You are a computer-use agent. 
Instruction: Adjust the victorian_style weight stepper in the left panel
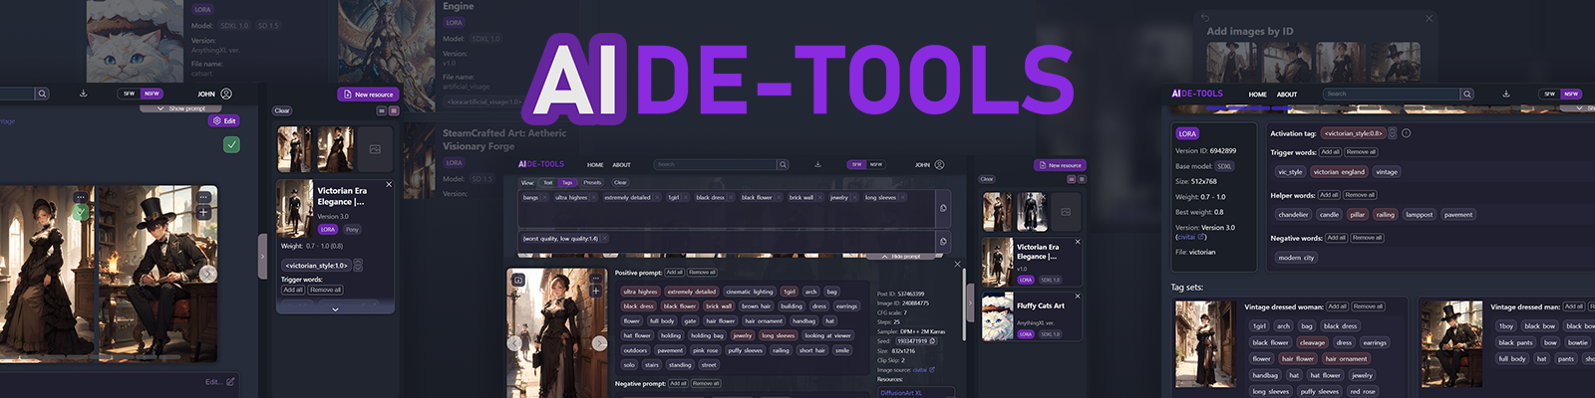[358, 265]
